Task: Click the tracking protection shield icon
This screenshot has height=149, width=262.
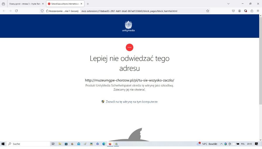Action: click(x=42, y=11)
